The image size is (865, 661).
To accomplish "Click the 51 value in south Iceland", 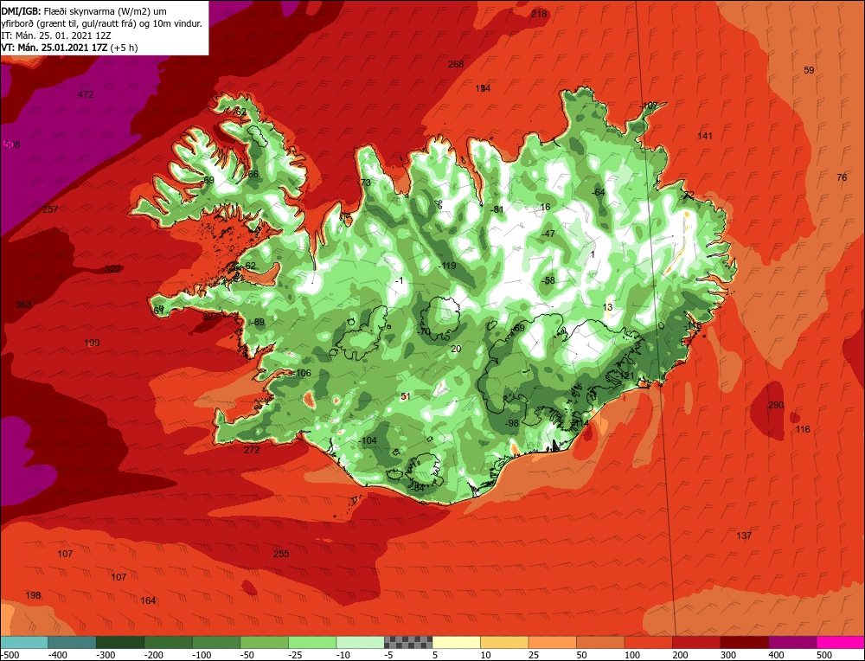I will (406, 396).
